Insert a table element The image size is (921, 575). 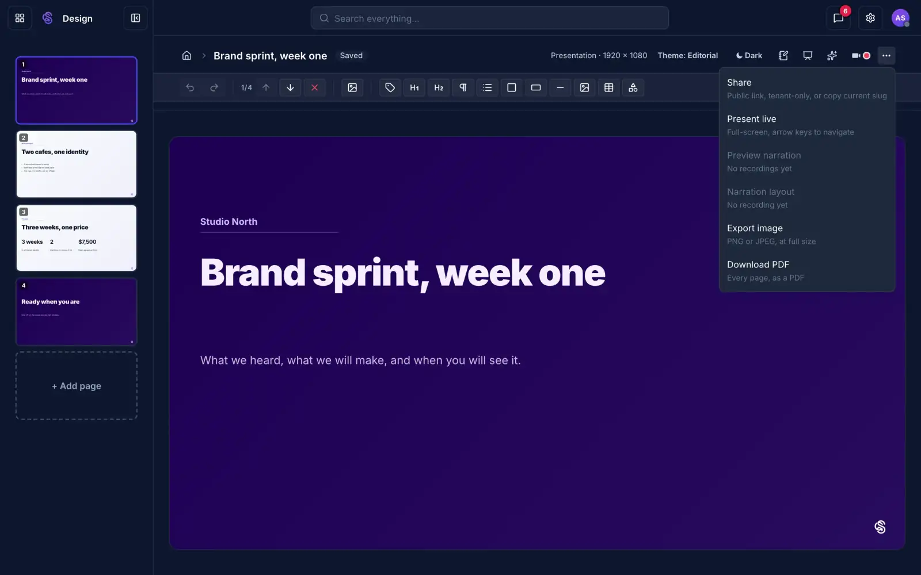click(x=608, y=87)
